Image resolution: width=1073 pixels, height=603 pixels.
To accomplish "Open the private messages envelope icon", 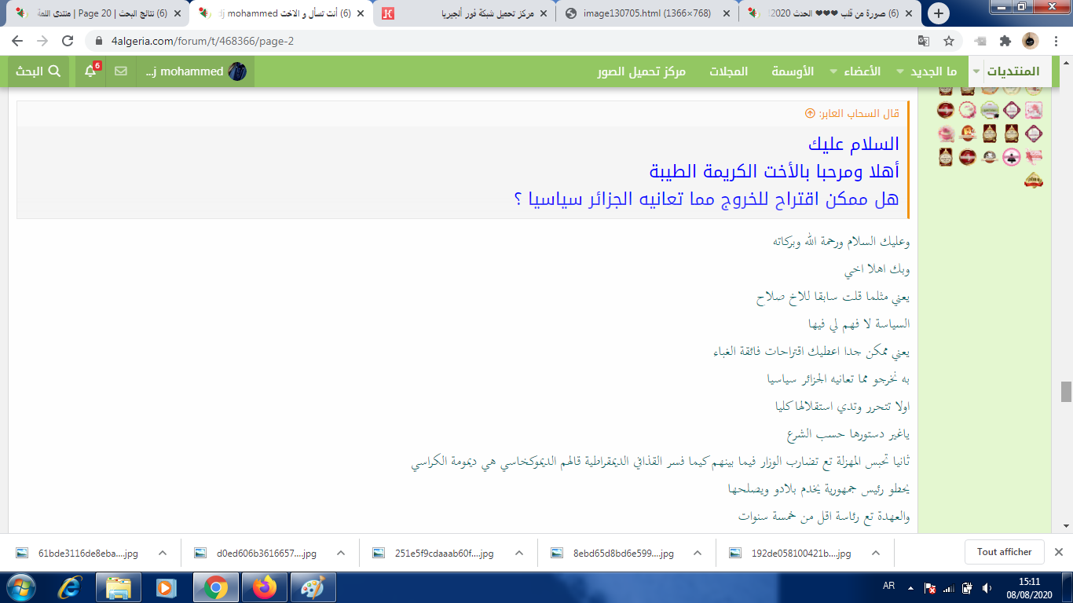I will [121, 71].
